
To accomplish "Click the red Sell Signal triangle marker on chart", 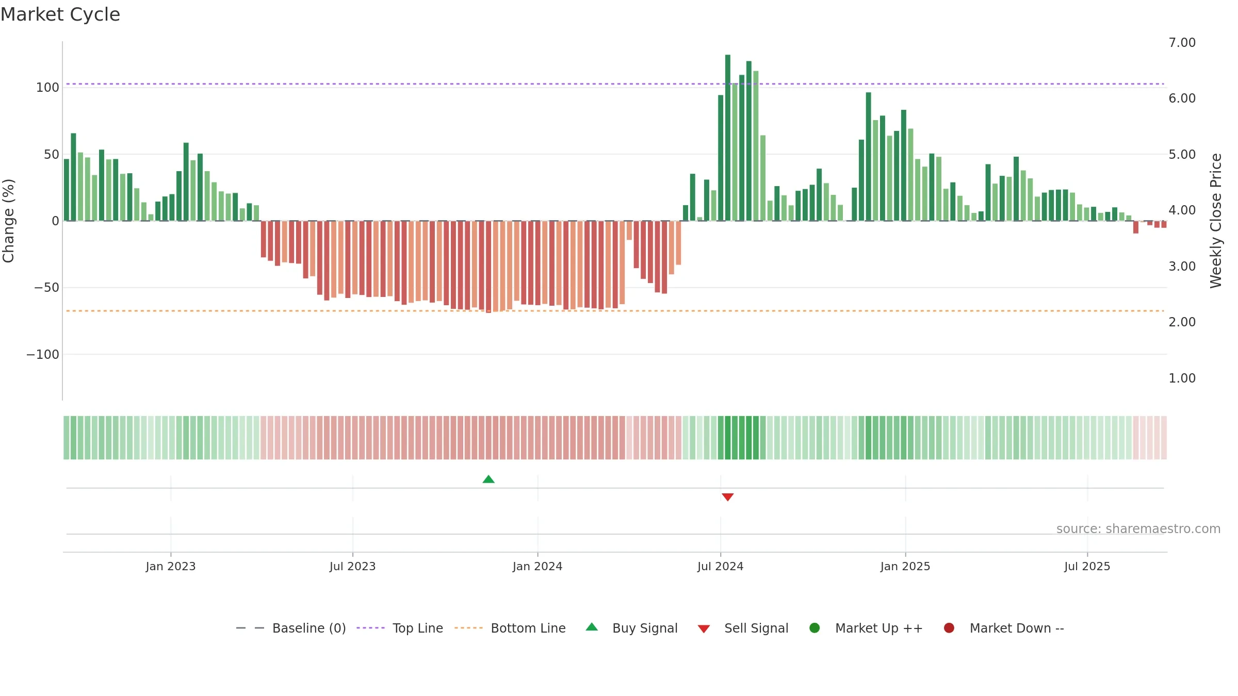I will point(728,497).
